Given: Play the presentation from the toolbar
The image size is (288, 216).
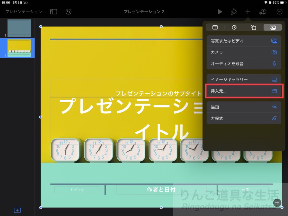Looking at the screenshot, I should [220, 12].
